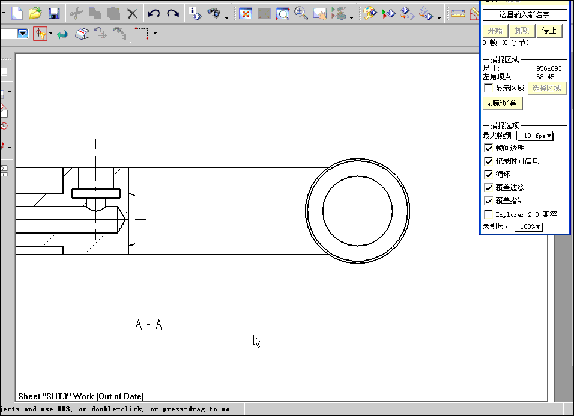Open the 最大帧频 10 fps dropdown
The width and height of the screenshot is (574, 416).
pyautogui.click(x=535, y=136)
